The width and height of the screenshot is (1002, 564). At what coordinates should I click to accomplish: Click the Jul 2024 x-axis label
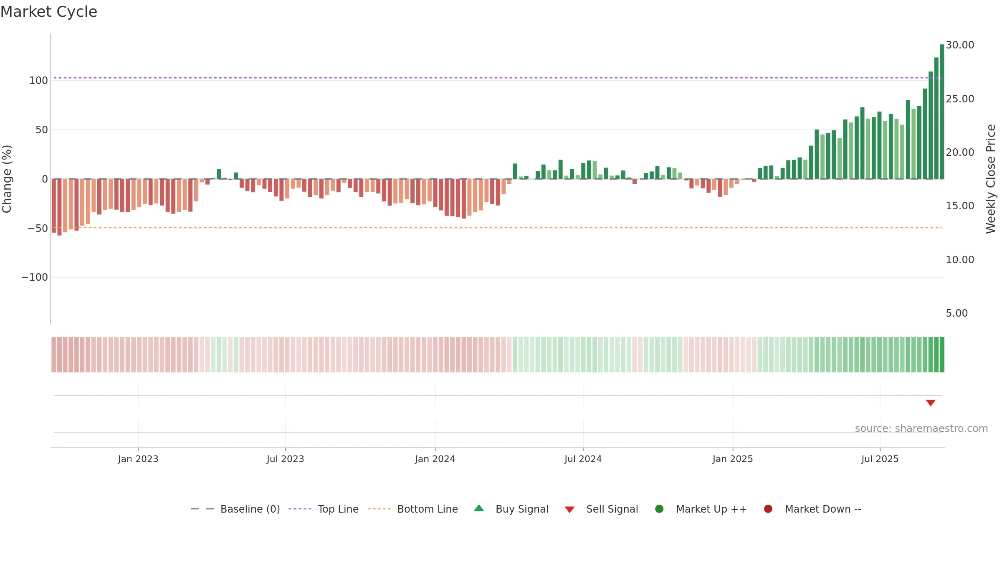(583, 459)
